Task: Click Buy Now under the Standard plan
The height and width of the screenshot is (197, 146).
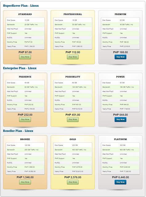Action: [25, 57]
